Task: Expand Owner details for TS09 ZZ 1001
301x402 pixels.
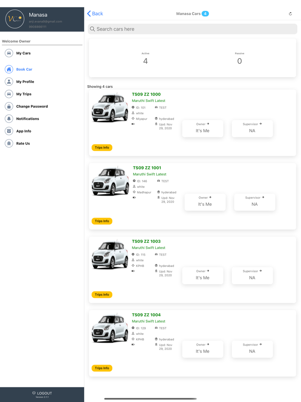Action: 205,201
